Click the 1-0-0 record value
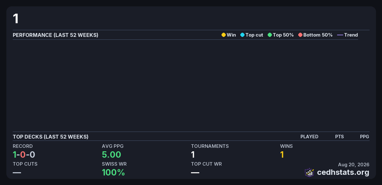382x185 pixels. pyautogui.click(x=24, y=155)
